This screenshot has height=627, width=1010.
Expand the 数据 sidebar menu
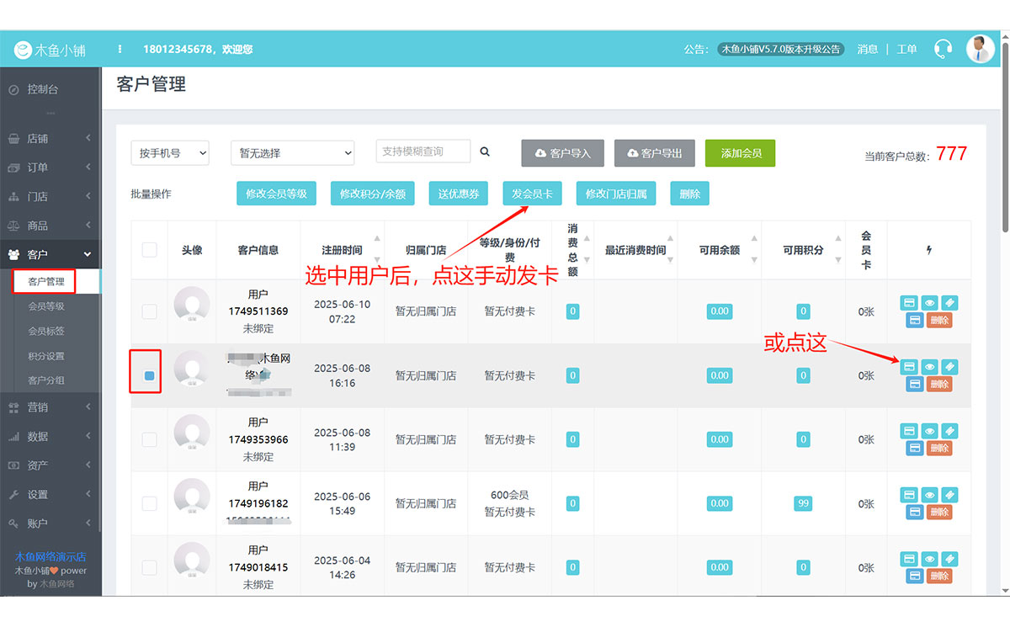point(50,436)
